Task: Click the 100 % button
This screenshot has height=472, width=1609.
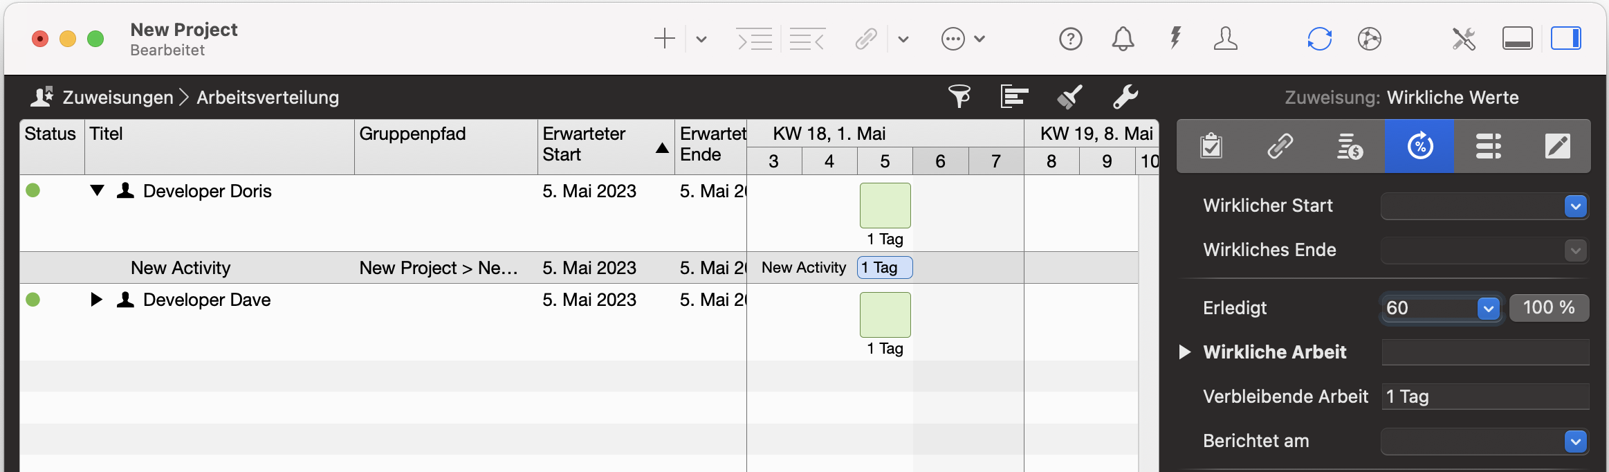Action: 1549,308
